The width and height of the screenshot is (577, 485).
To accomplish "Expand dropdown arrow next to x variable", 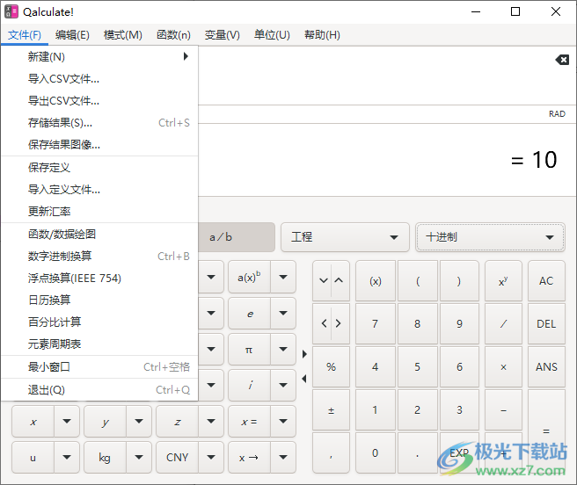I will [67, 422].
